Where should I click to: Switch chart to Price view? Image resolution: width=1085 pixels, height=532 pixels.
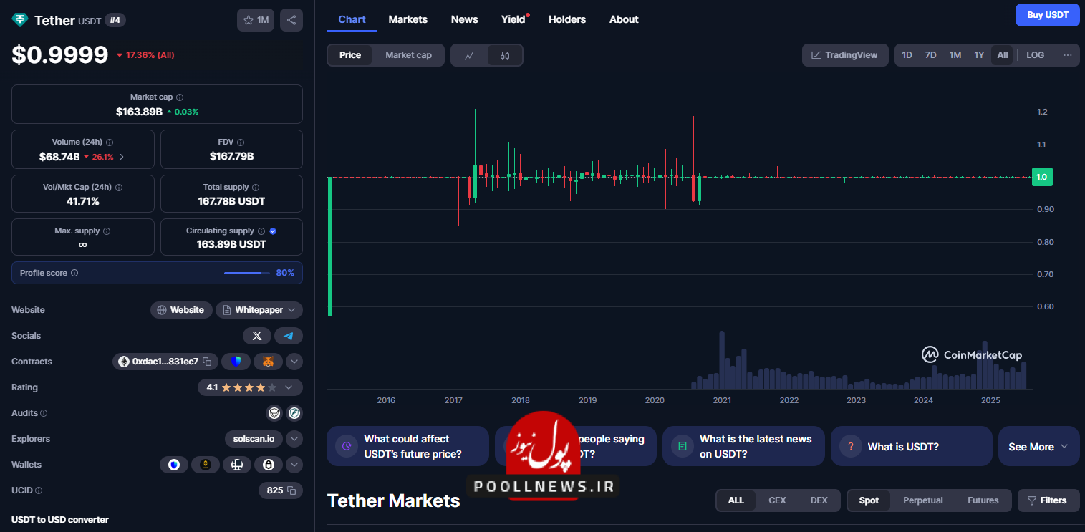350,55
